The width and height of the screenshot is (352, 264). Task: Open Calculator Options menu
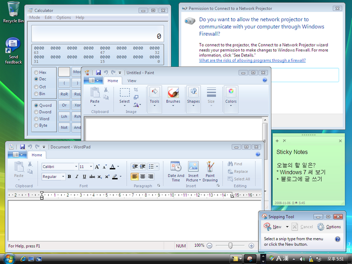[64, 17]
